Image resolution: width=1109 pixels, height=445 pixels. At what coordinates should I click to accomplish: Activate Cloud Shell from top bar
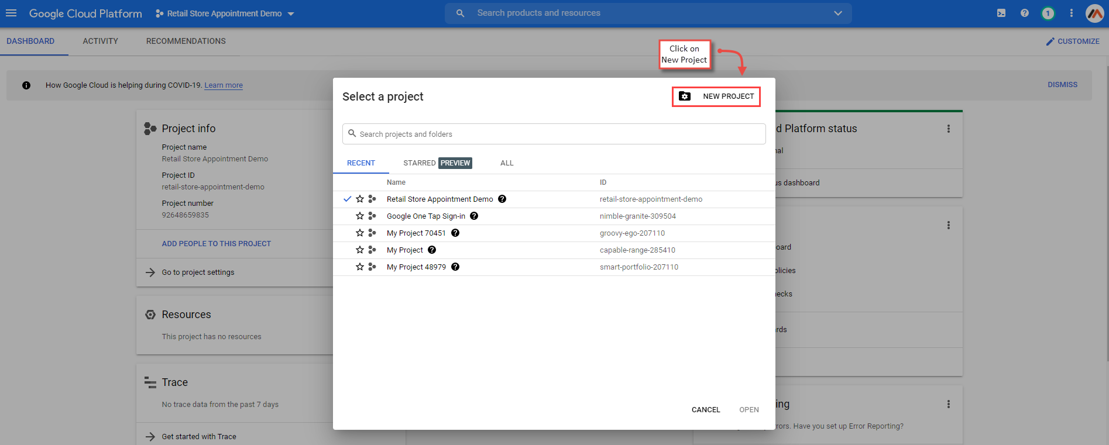[x=1001, y=13]
